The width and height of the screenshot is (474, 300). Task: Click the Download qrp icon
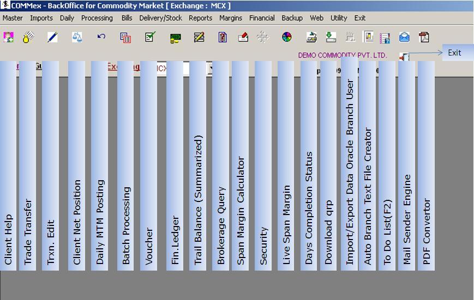click(x=331, y=37)
